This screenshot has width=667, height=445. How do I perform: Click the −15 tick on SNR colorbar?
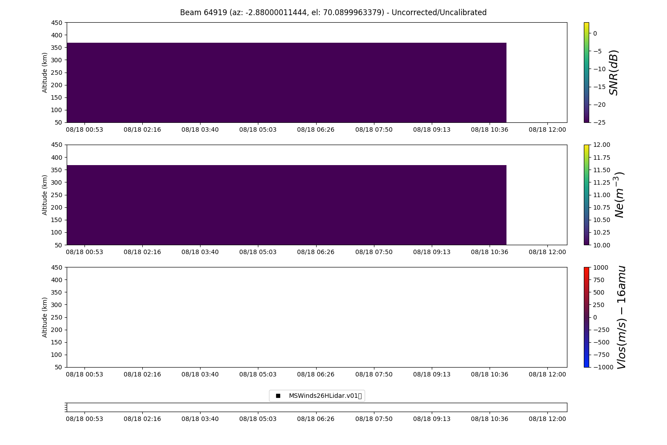click(599, 87)
